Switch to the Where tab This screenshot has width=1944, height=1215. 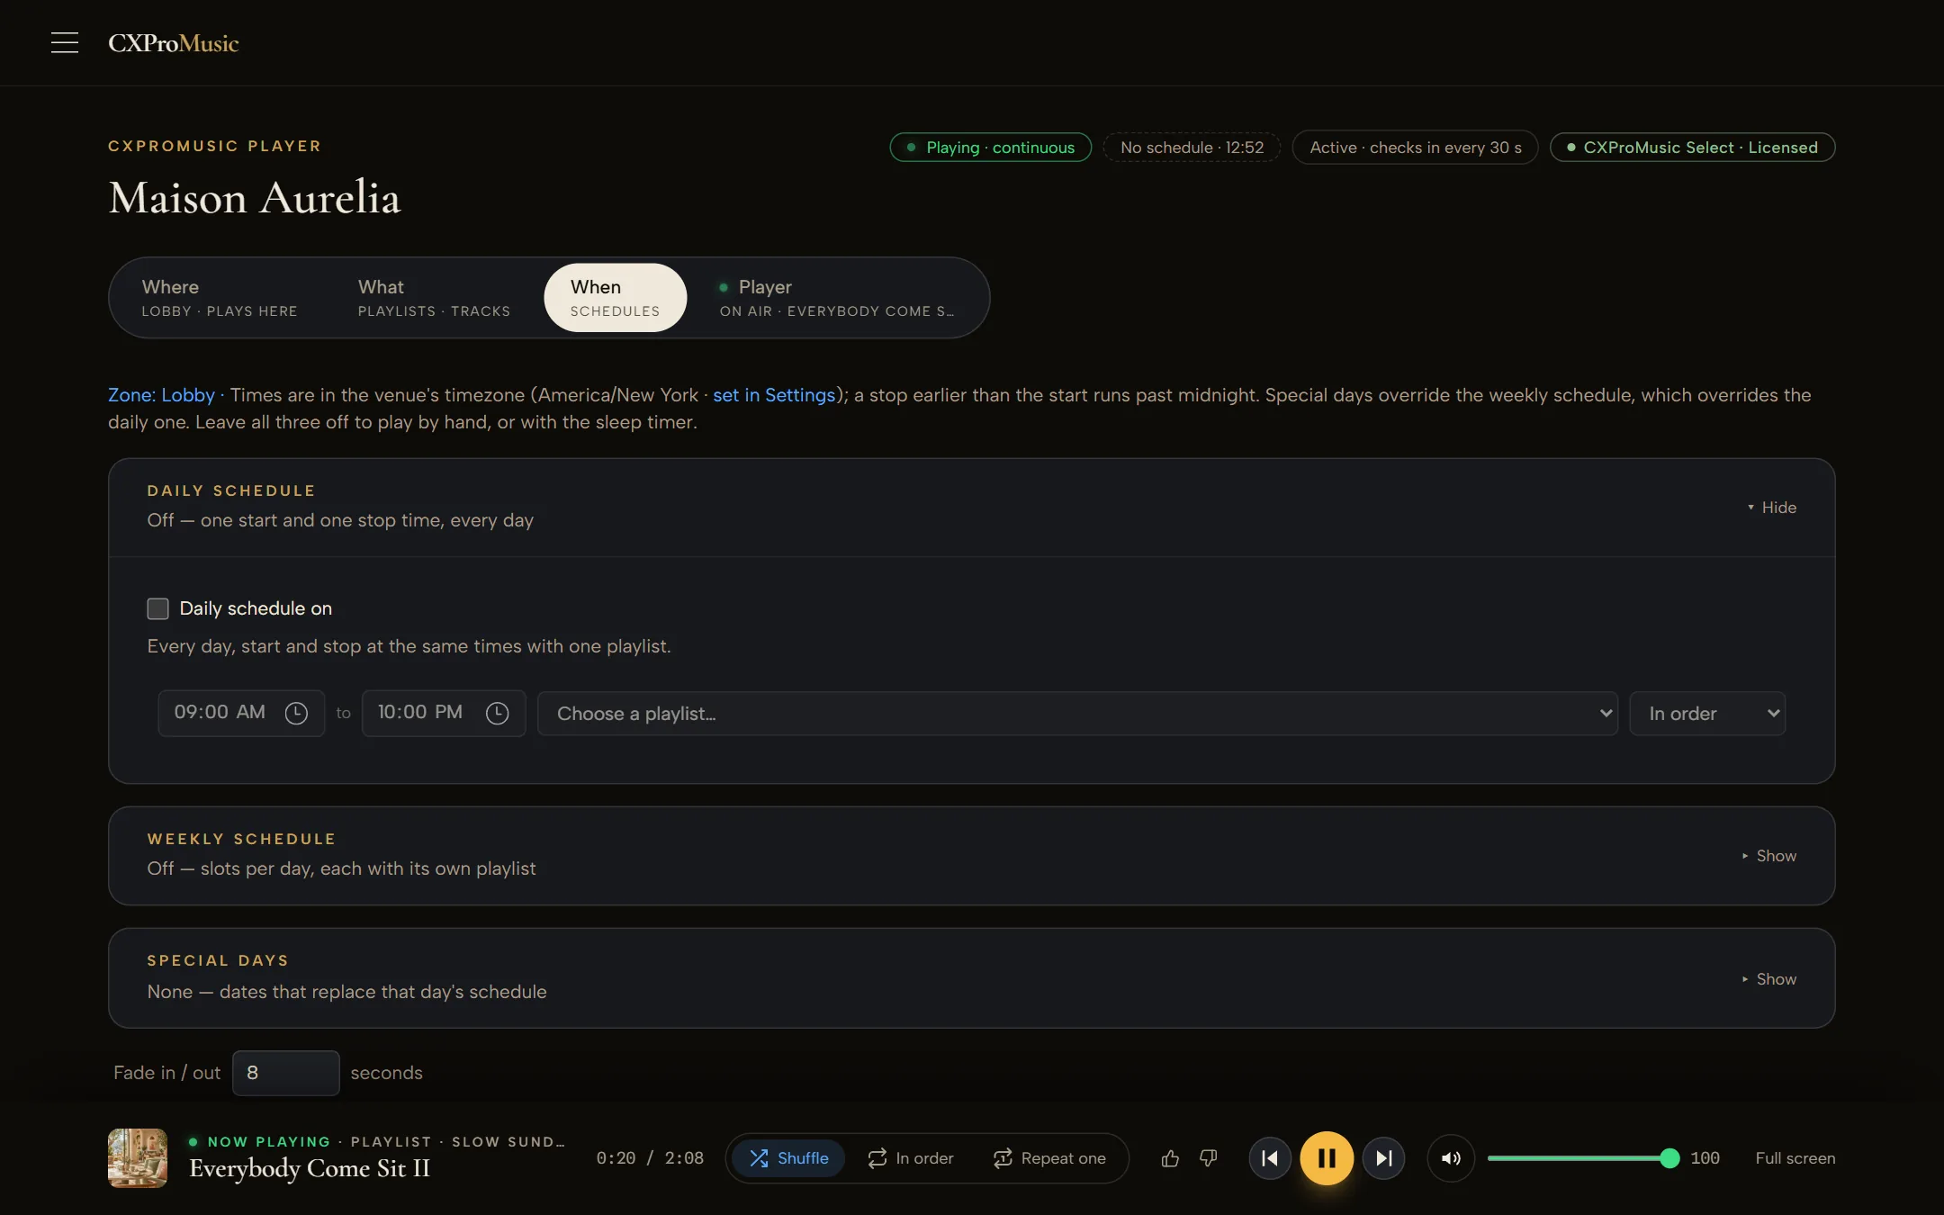(220, 298)
